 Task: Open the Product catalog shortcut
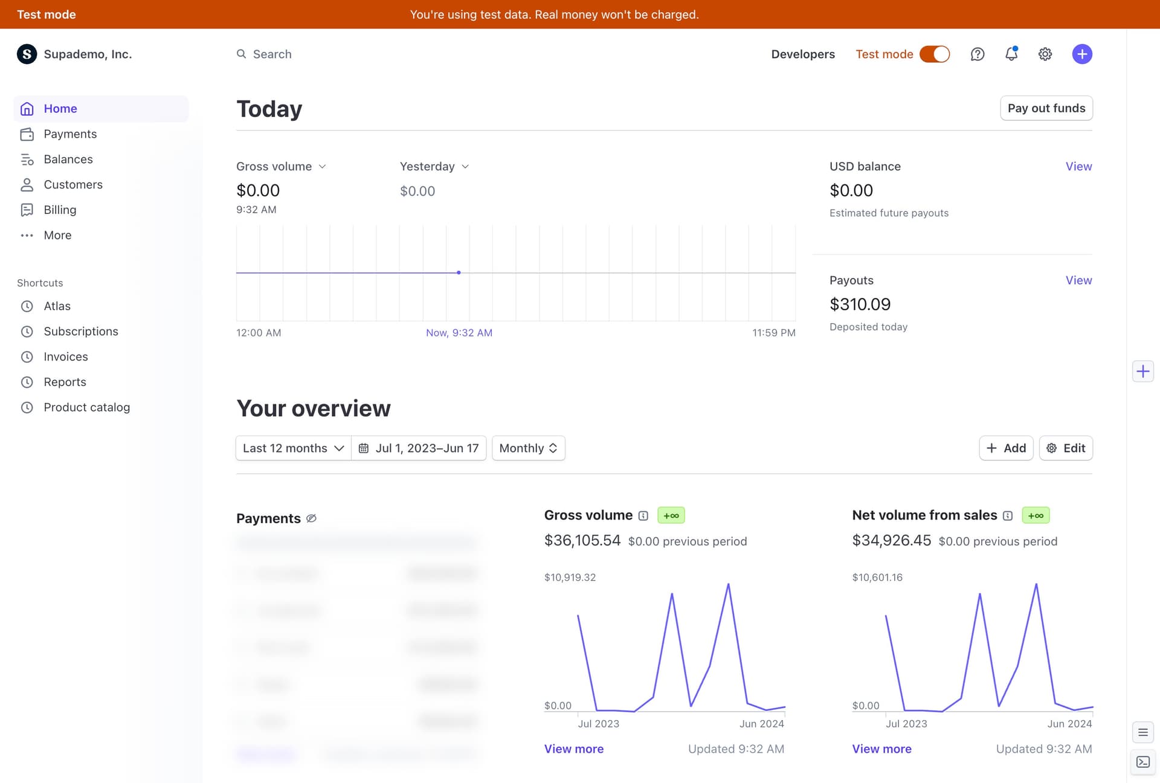pos(86,408)
